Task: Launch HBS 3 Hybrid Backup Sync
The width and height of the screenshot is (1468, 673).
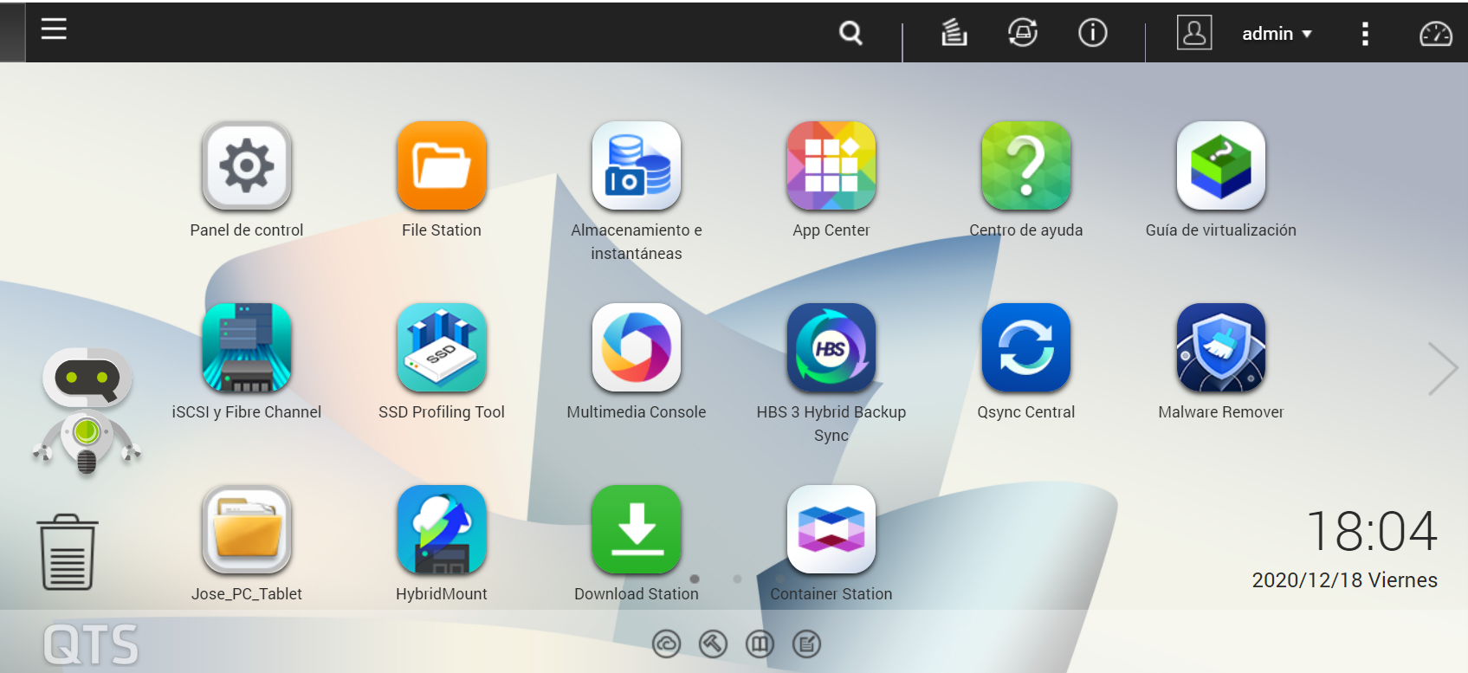Action: coord(831,348)
